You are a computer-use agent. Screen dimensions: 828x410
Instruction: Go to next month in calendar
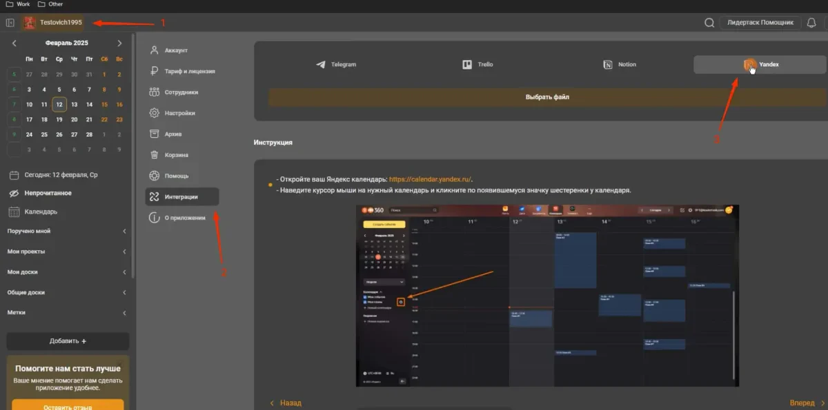119,43
